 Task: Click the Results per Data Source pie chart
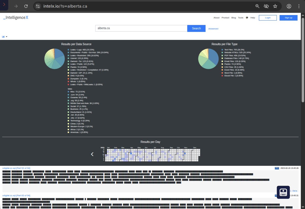pyautogui.click(x=54, y=59)
